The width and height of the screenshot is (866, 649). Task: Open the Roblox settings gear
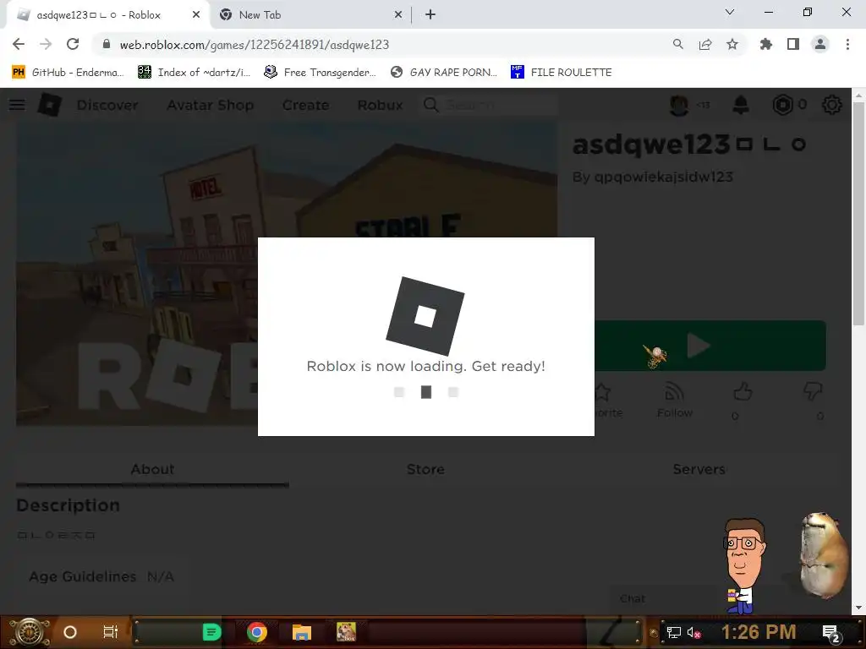[x=832, y=104]
